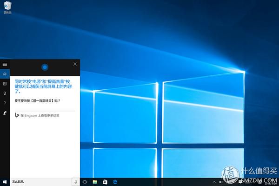Launch Microsoft Edge from the taskbar
Viewport: 279px width, 186px height.
click(115, 182)
